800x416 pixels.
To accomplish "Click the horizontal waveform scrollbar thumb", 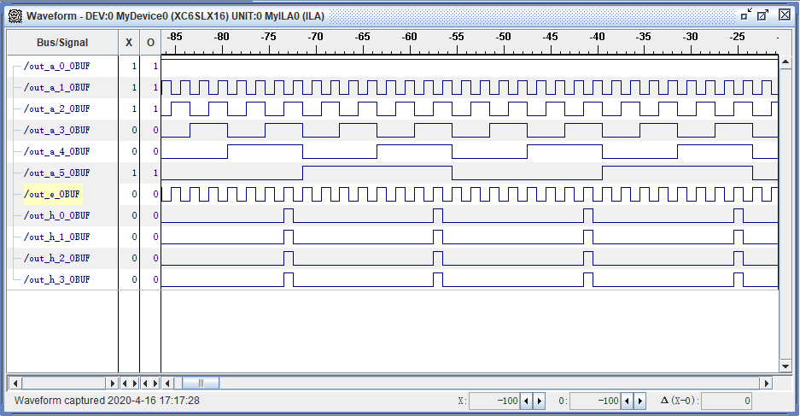I will tap(201, 383).
